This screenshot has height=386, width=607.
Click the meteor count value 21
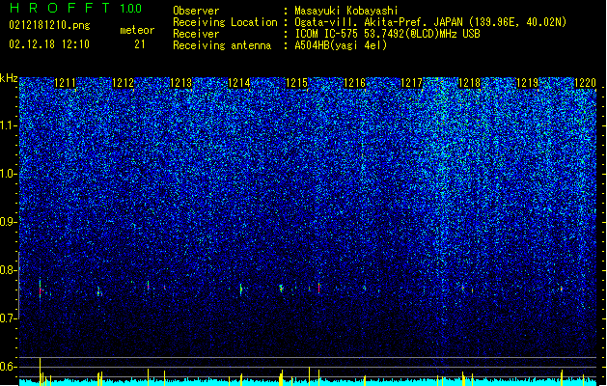[x=140, y=44]
